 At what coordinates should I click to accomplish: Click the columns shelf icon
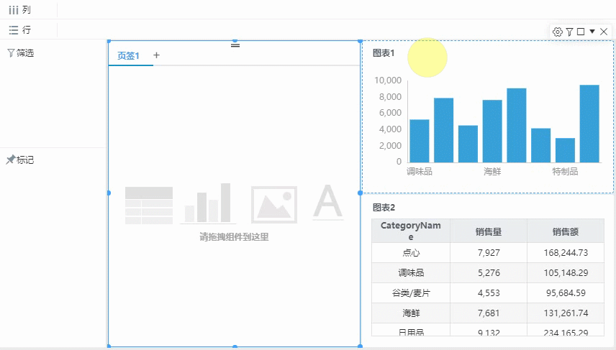[14, 10]
